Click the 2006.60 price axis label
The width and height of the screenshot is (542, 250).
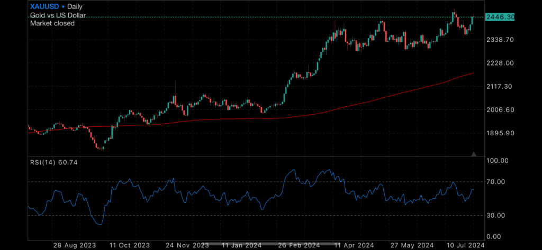point(500,110)
